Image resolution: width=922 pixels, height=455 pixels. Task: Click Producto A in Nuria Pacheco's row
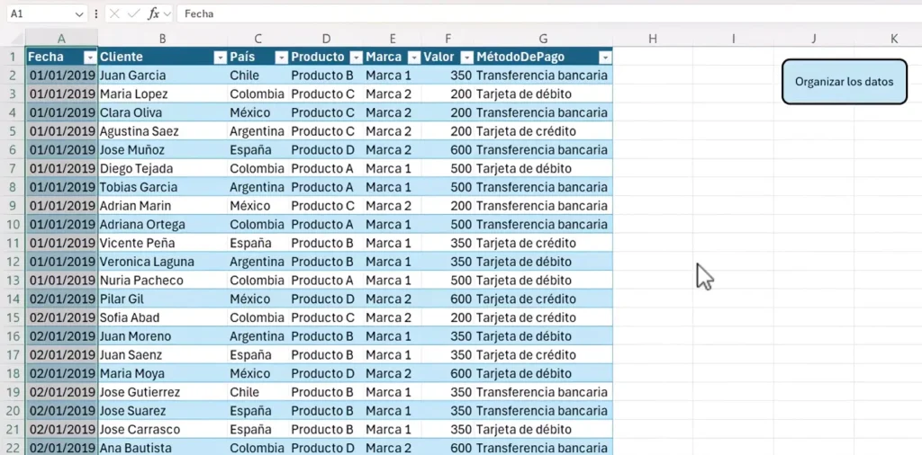pyautogui.click(x=326, y=281)
